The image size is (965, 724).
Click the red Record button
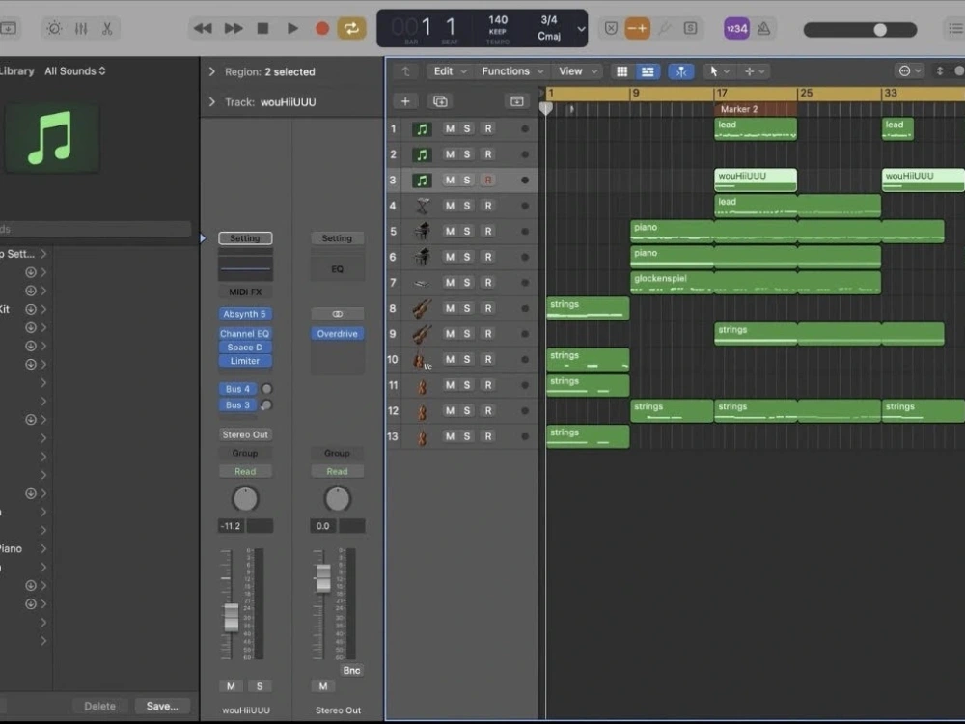(x=322, y=28)
